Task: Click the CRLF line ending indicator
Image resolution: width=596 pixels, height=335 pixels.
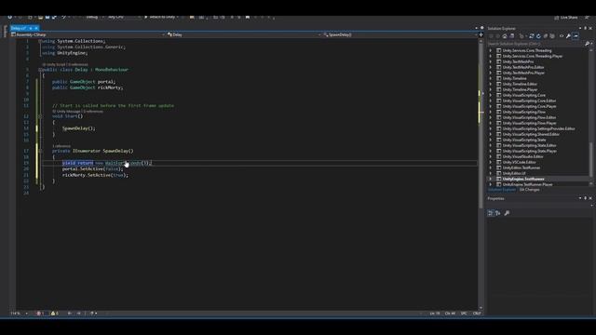Action: [x=477, y=314]
